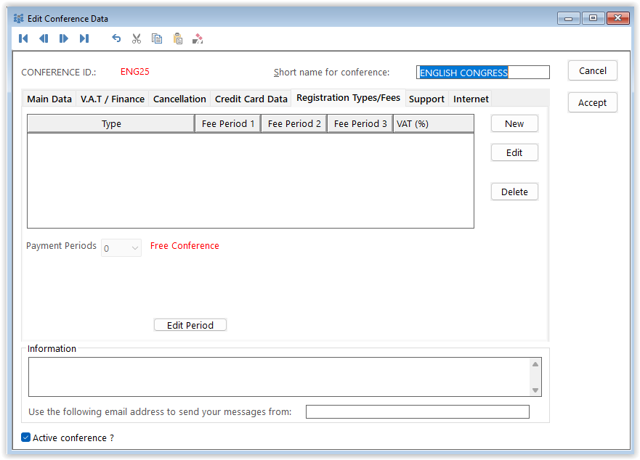Click the eraser clear icon

click(x=198, y=38)
